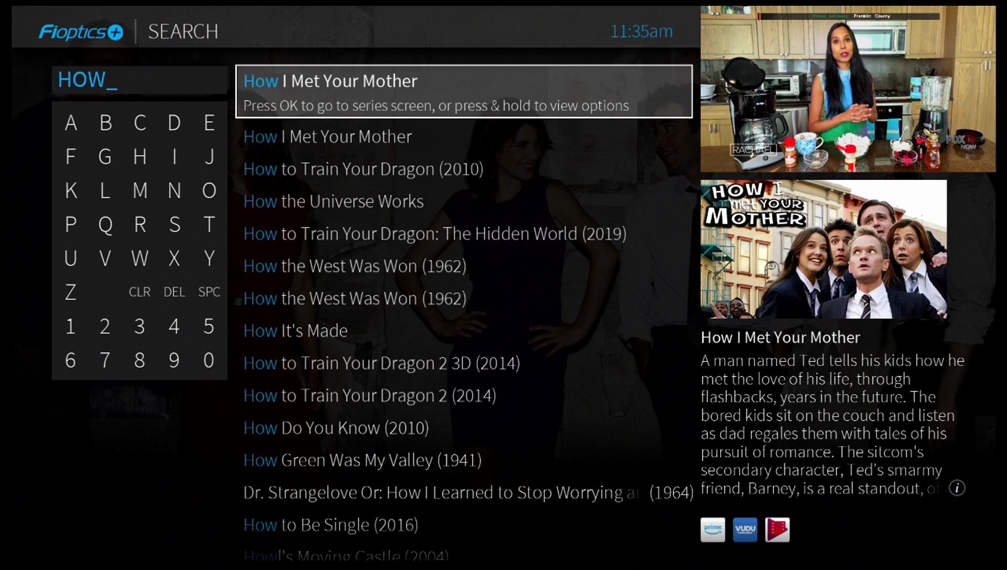1007x570 pixels.
Task: Tap the CLR key to clear search
Action: tap(140, 292)
